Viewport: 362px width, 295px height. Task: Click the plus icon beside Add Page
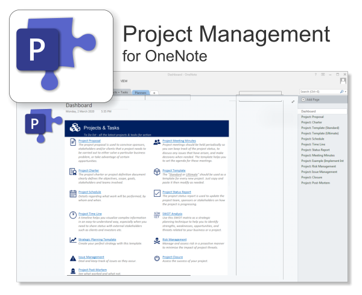(x=303, y=100)
